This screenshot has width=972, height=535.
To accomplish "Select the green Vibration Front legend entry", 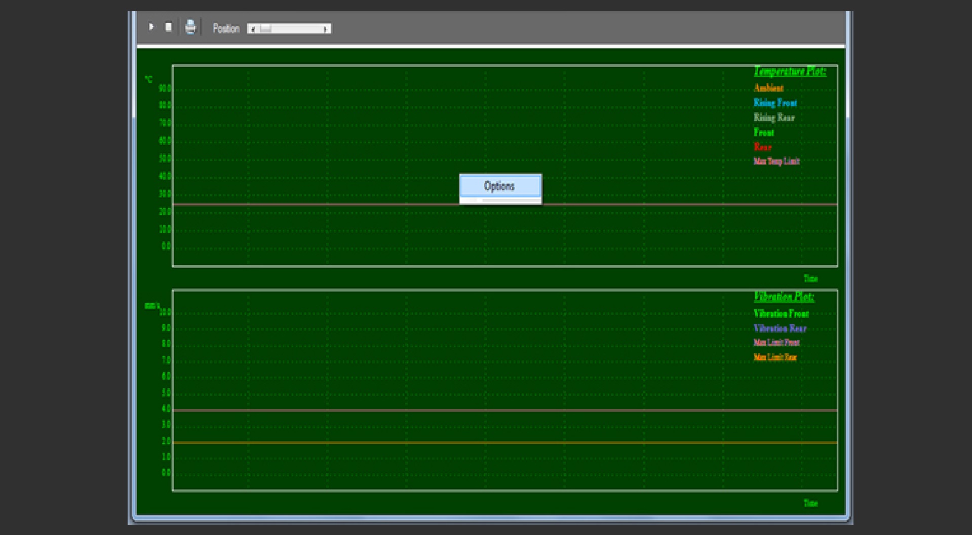I will click(781, 314).
